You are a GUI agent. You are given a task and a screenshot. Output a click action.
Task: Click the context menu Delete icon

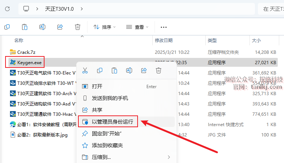pyautogui.click(x=159, y=70)
